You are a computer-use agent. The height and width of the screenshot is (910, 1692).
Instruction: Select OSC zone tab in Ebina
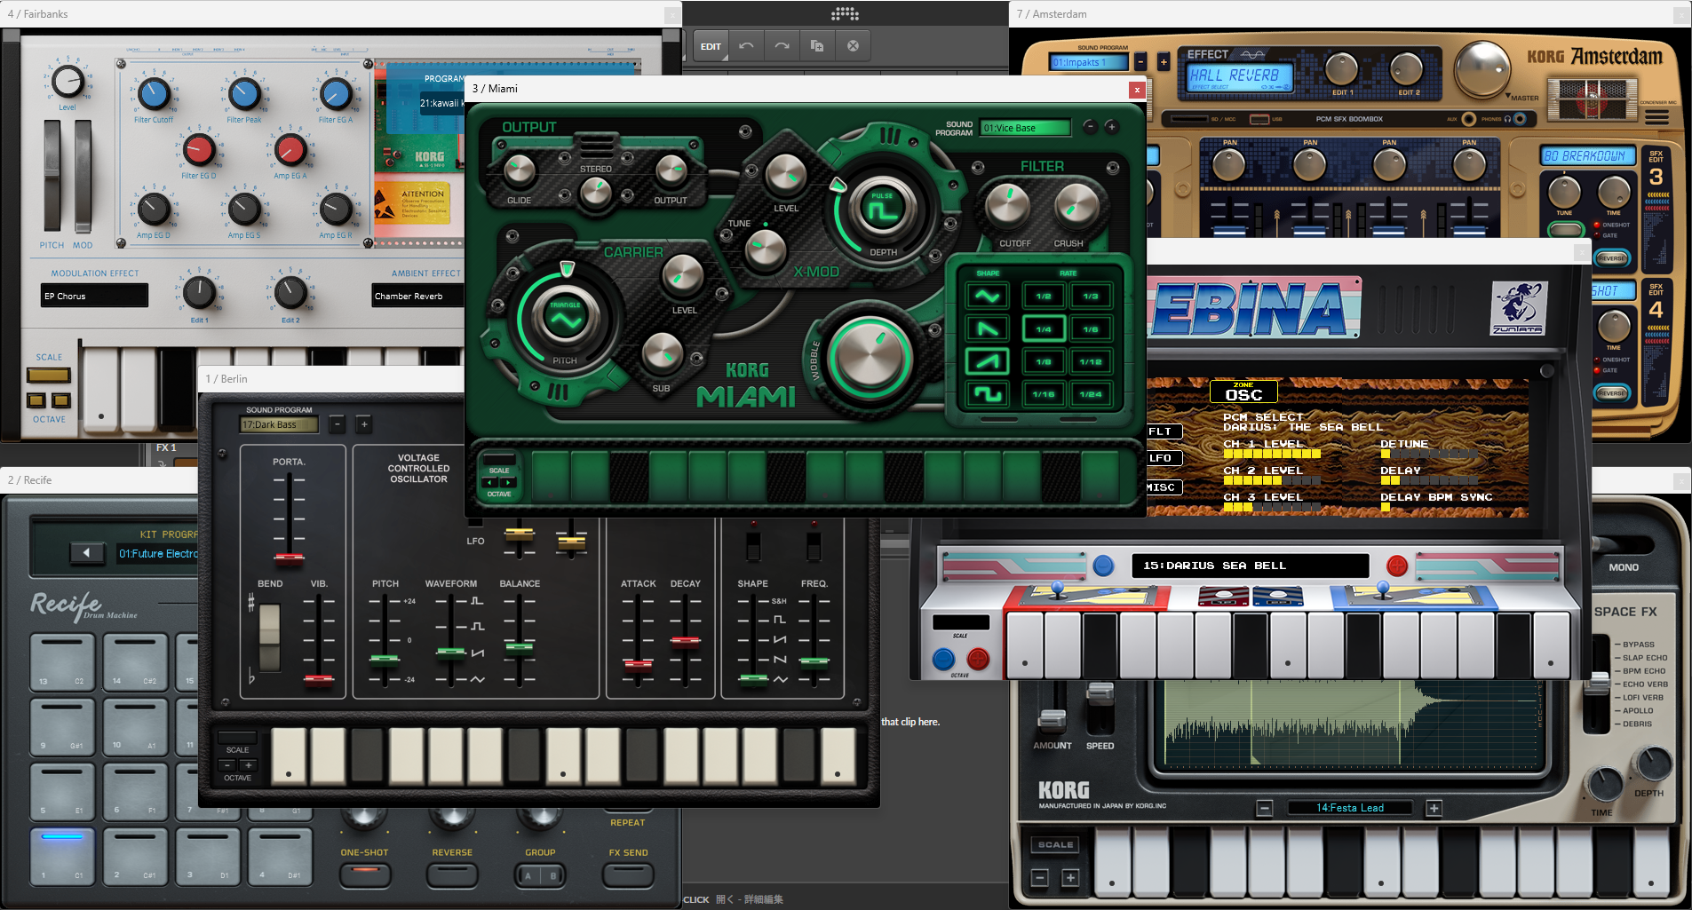(1243, 392)
